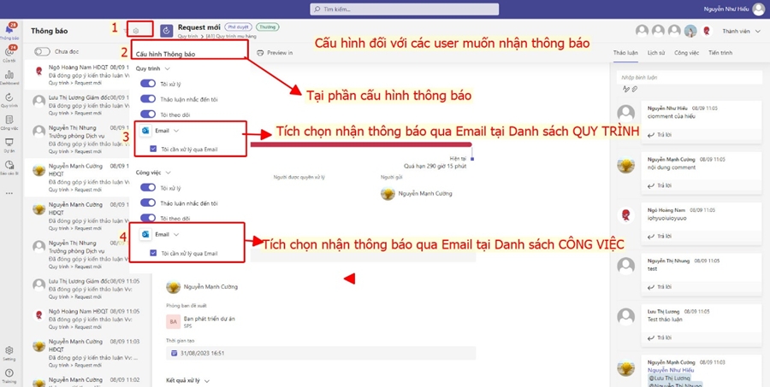Click Trả lời under 'nội dung comment'
This screenshot has height=387, width=770.
tap(659, 185)
